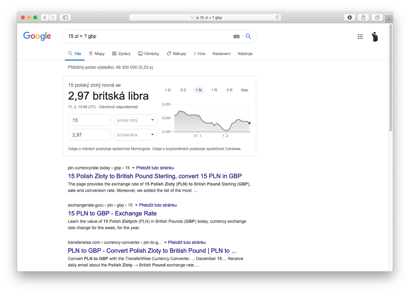Screen dimensions: 410x294
Task: Show all tabs overview icon
Action: [x=377, y=17]
